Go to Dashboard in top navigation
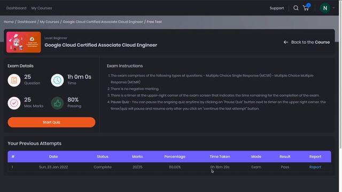This screenshot has height=192, width=342. click(x=17, y=8)
